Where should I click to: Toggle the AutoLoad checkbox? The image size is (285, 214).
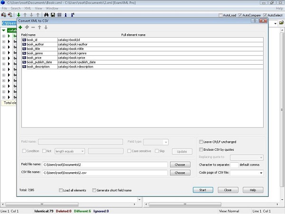(x=220, y=15)
